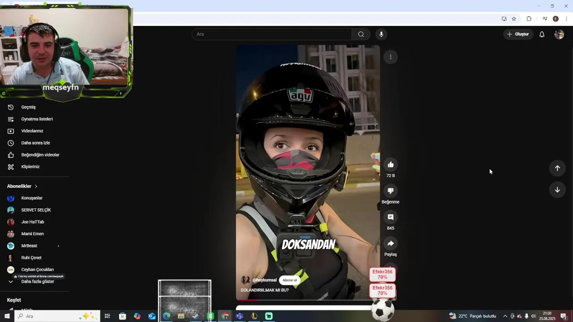The image size is (573, 322).
Task: Click Chrome install app icon in address bar
Action: click(x=504, y=19)
